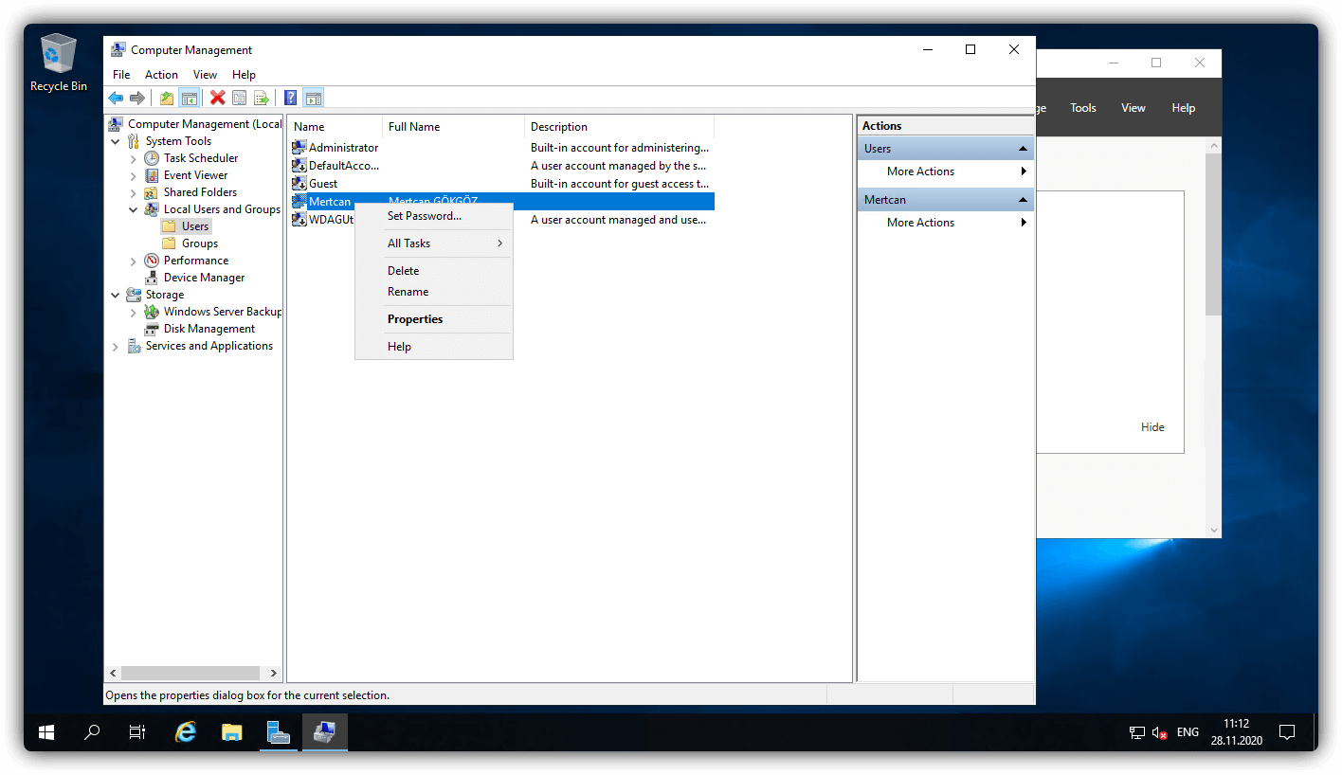This screenshot has height=775, width=1342.
Task: Click the blue Back arrow in toolbar
Action: click(116, 98)
